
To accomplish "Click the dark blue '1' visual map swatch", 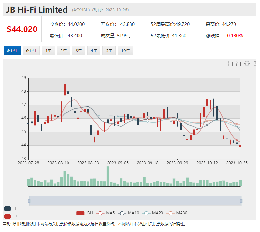I will (7, 209).
